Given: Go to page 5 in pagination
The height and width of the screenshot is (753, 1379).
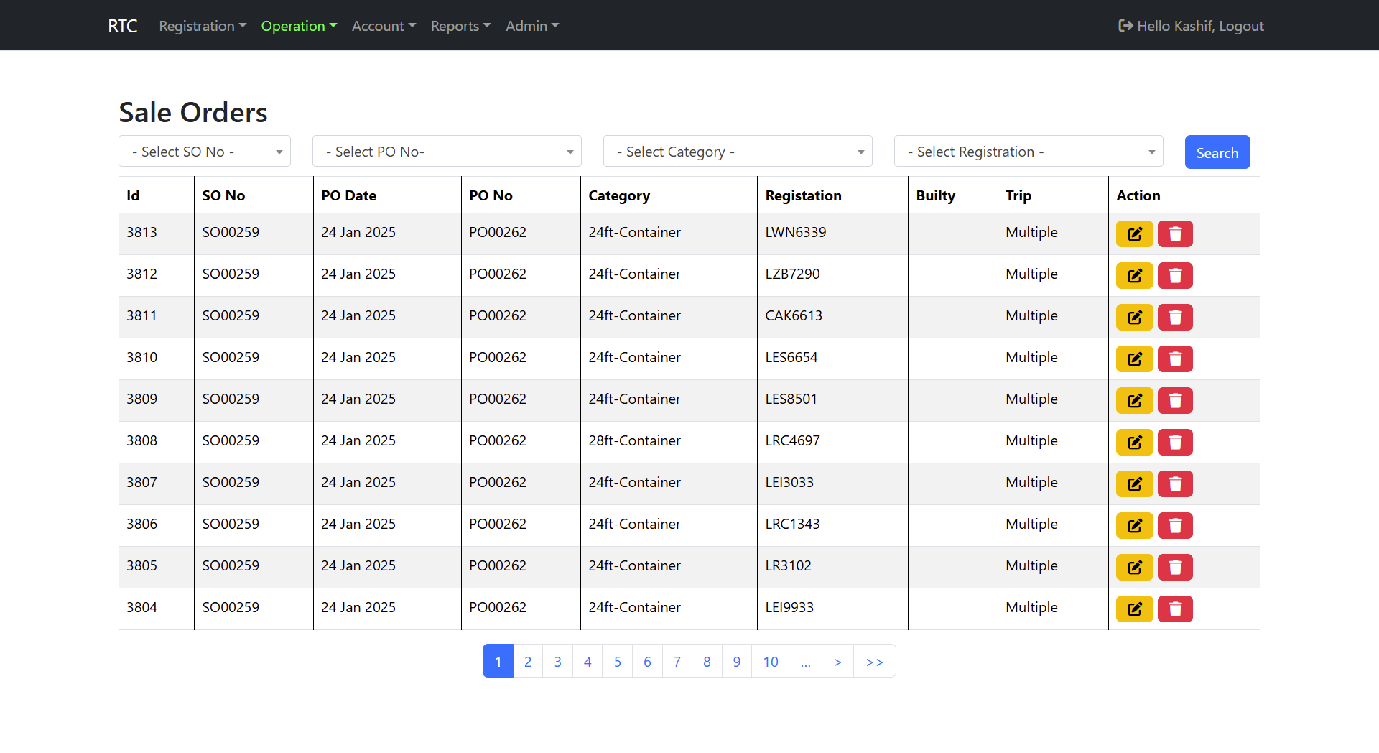Looking at the screenshot, I should (x=617, y=661).
